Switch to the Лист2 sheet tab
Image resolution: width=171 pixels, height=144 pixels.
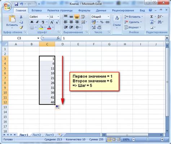(37, 135)
